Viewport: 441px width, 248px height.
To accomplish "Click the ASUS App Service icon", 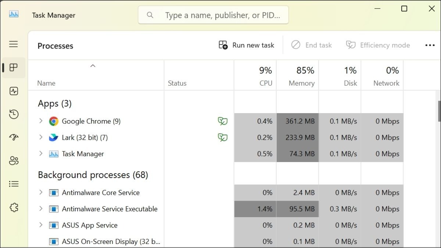I will click(54, 225).
